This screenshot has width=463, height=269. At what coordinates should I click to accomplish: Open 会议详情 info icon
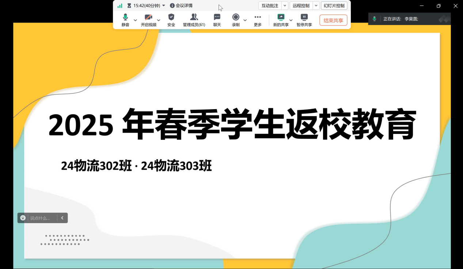pos(172,6)
